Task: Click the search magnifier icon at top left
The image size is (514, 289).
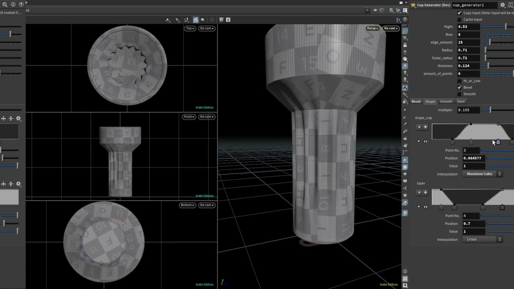Action: click(5, 4)
